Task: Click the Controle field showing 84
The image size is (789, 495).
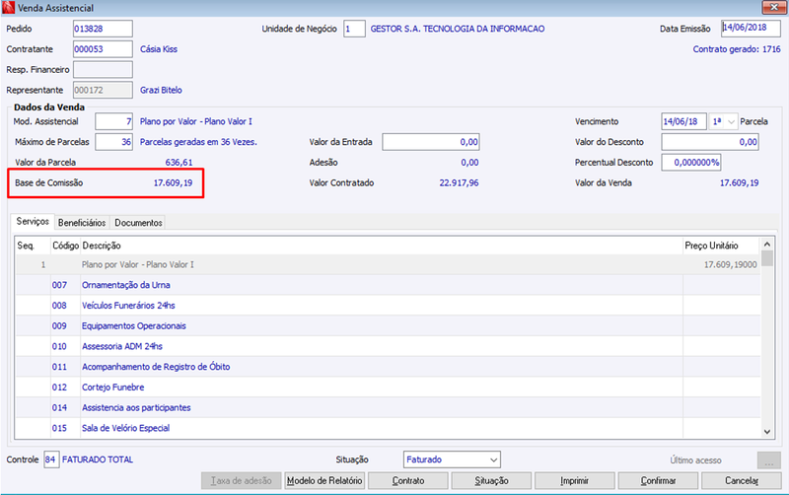Action: point(51,460)
